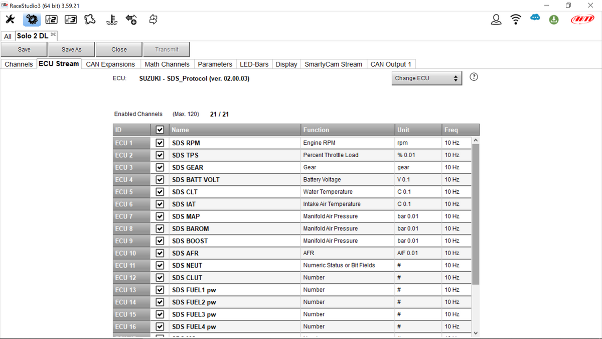Open the WiFi connection icon
The height and width of the screenshot is (339, 602).
click(x=516, y=20)
